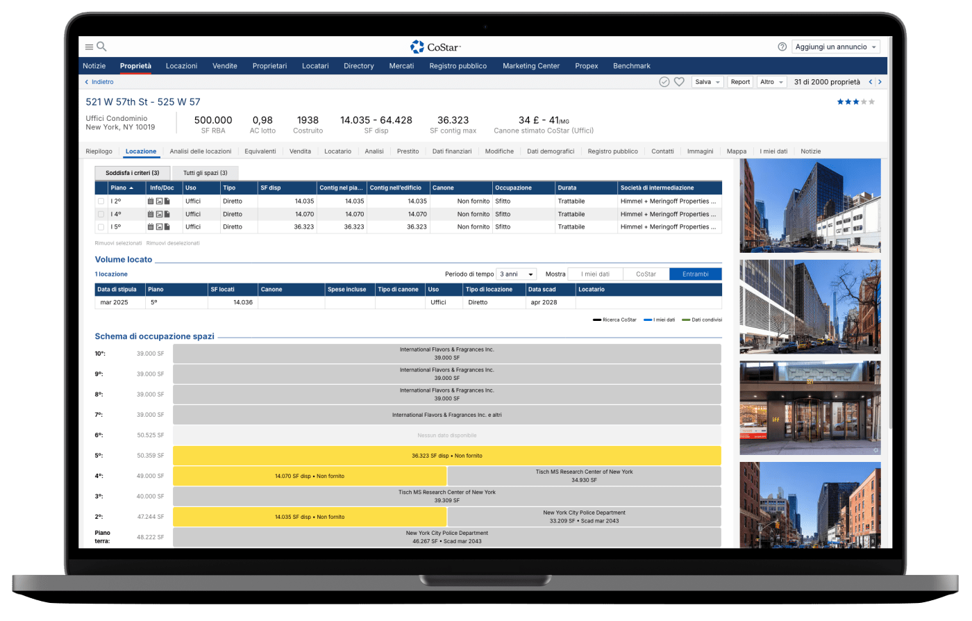
Task: Click the checkmark circle icon
Action: (x=664, y=82)
